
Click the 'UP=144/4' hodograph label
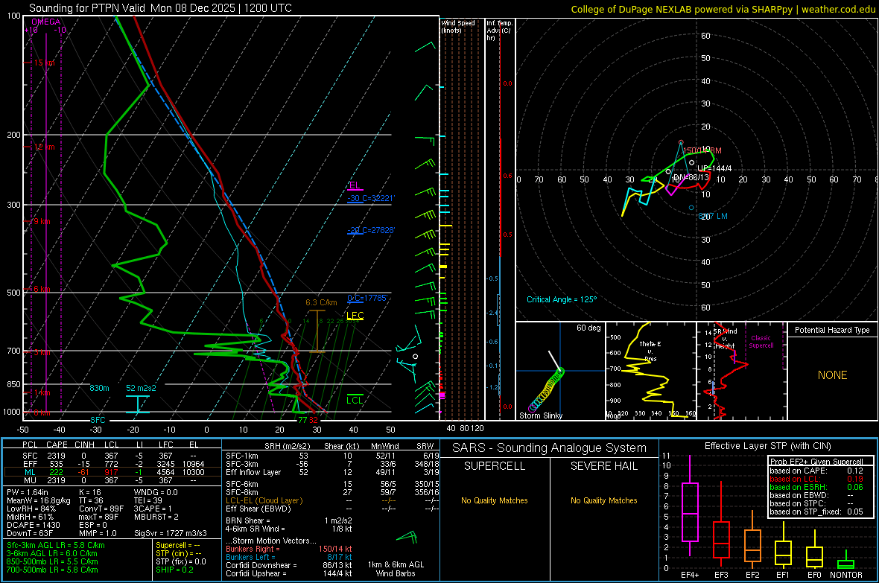(x=714, y=168)
